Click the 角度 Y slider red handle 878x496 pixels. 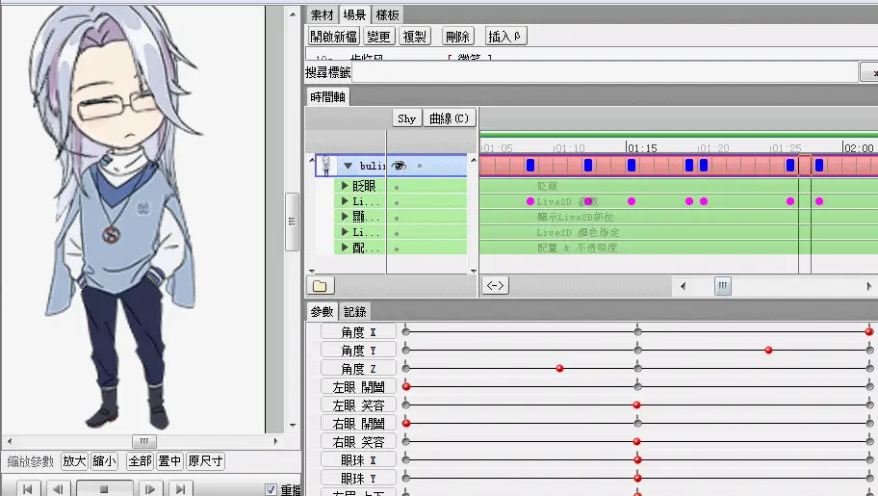pos(769,351)
